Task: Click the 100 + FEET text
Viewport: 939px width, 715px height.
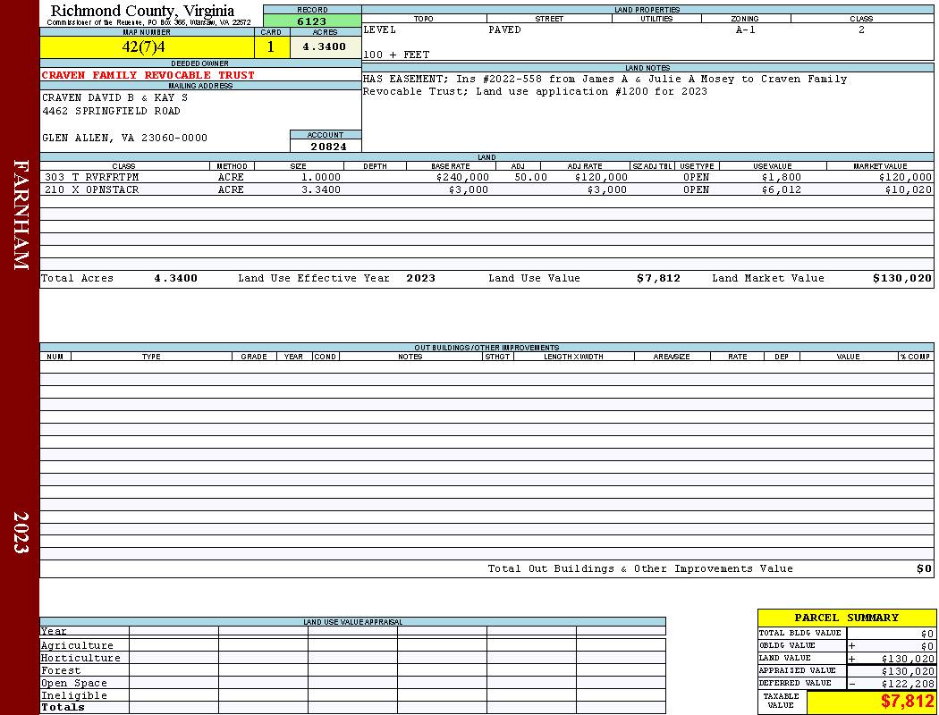Action: pyautogui.click(x=396, y=55)
